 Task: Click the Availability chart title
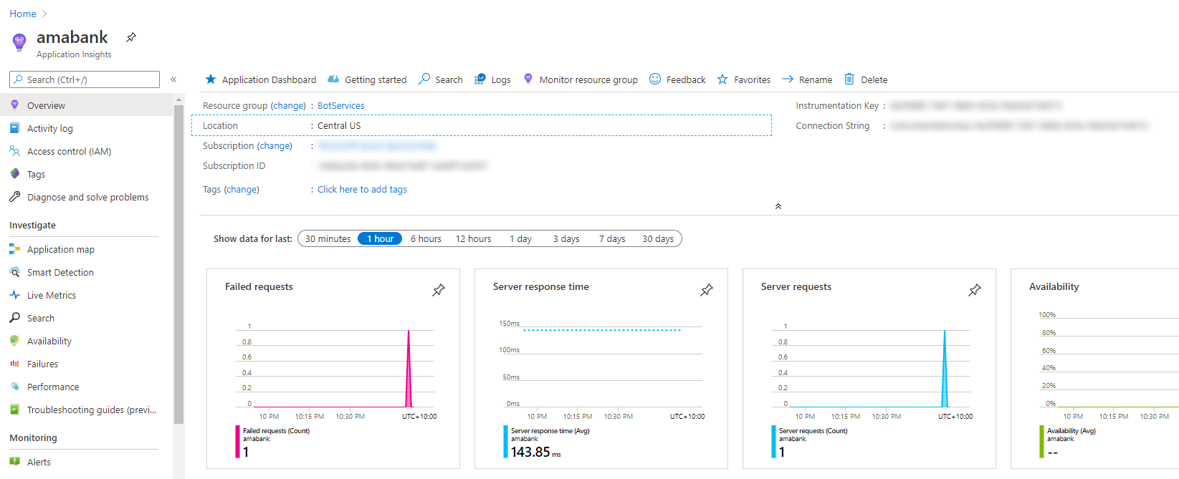click(1054, 286)
